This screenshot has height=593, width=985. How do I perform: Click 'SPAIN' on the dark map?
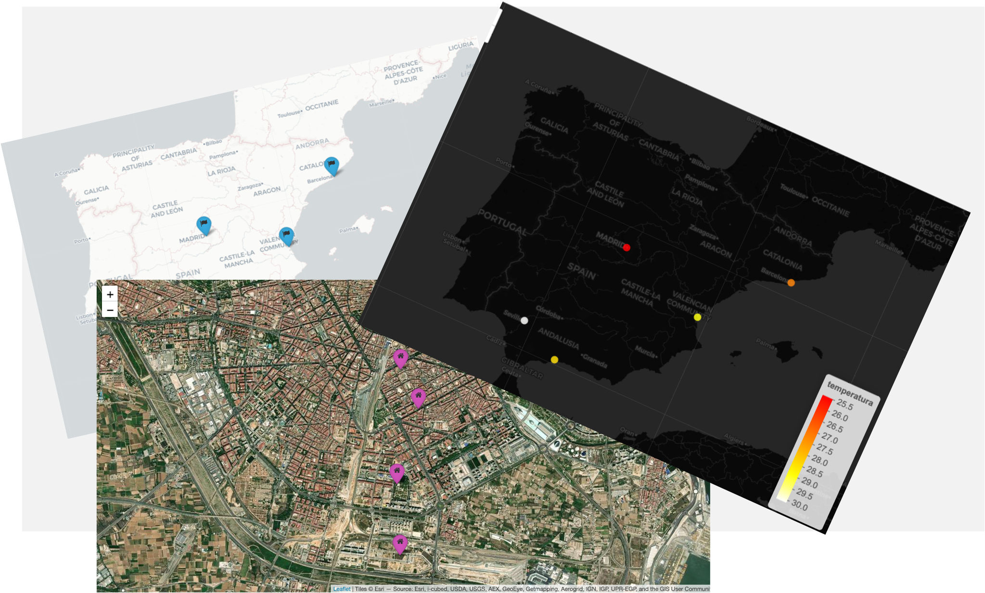(582, 271)
